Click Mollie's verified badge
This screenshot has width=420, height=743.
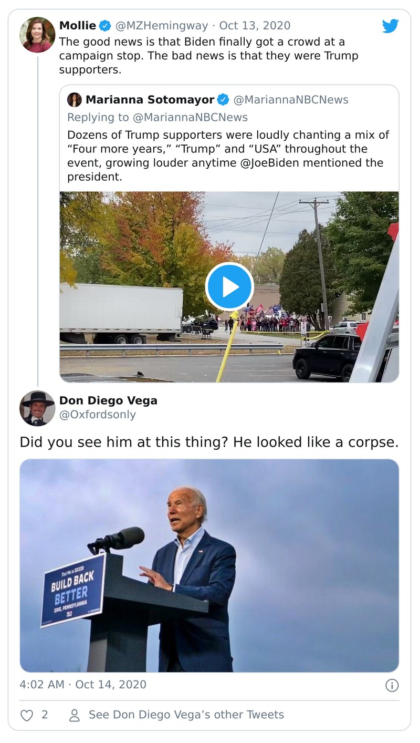tap(105, 25)
